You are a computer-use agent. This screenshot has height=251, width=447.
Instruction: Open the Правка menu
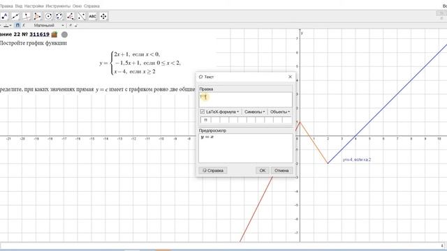[6, 6]
